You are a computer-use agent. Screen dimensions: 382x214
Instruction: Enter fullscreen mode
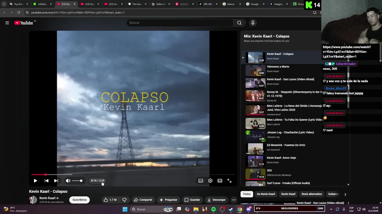click(x=229, y=181)
